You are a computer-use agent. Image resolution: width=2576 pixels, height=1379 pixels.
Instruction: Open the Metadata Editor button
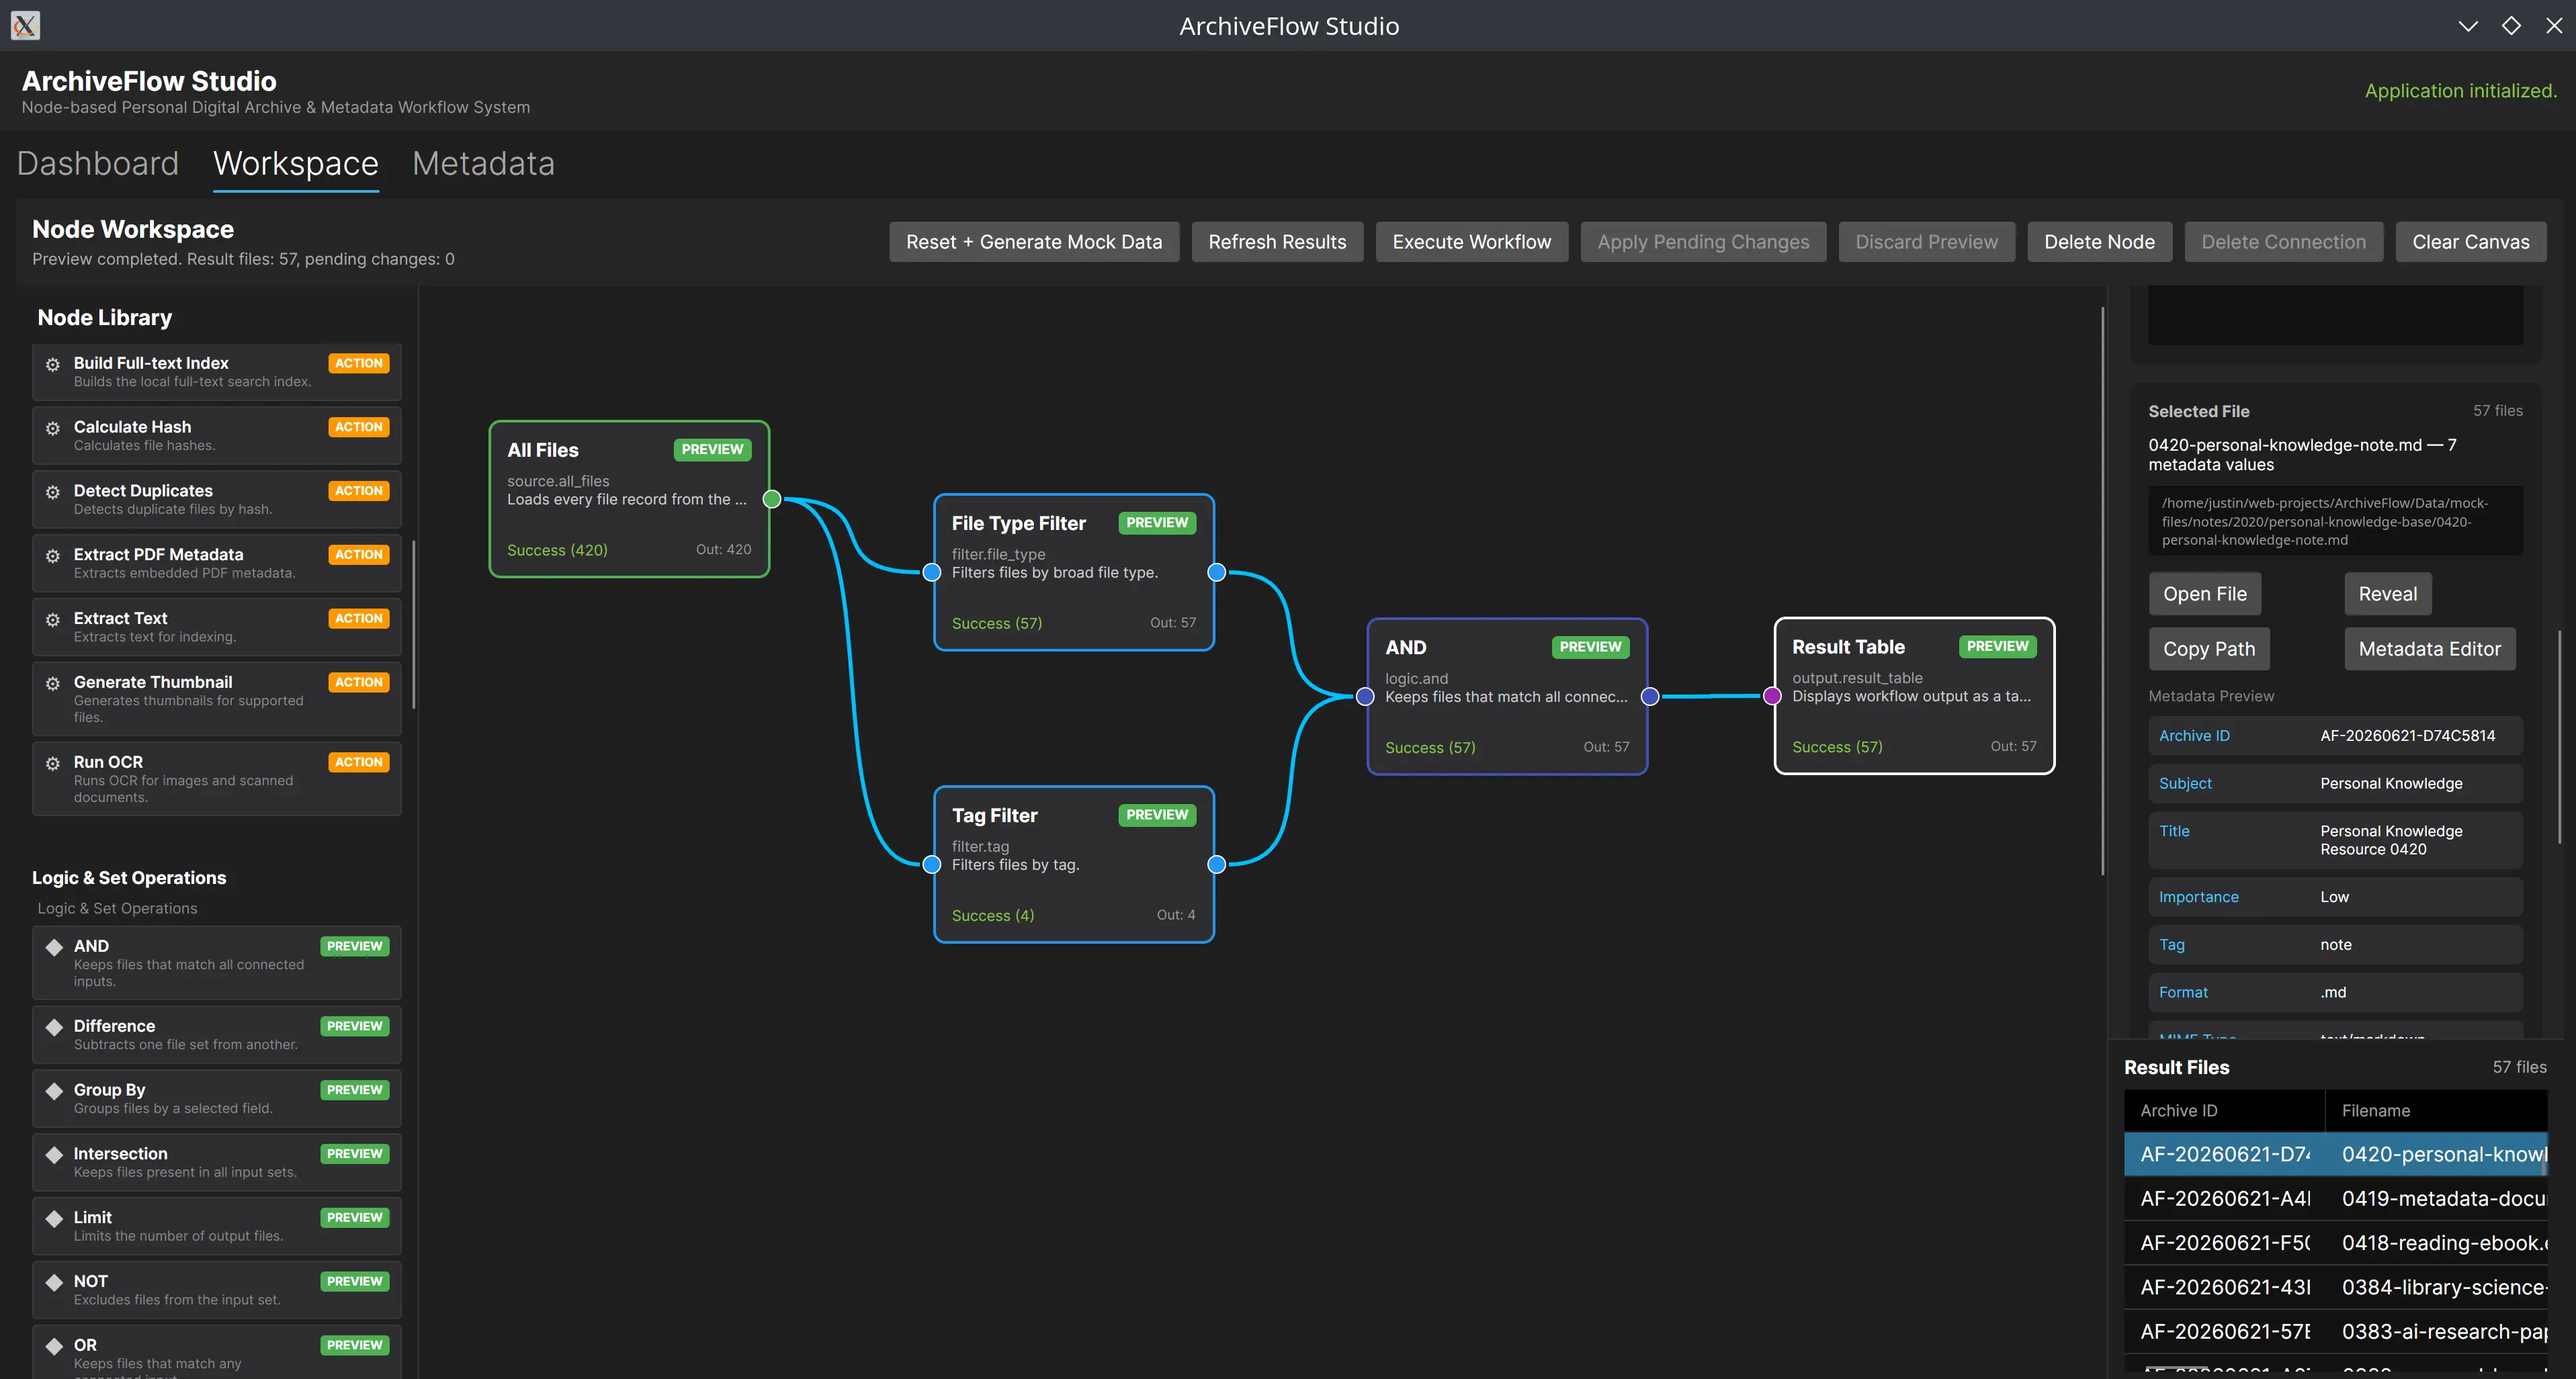click(x=2429, y=649)
